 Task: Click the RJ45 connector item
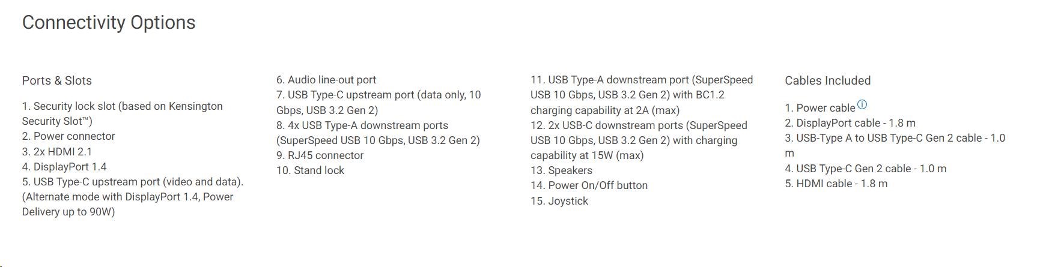(x=320, y=155)
